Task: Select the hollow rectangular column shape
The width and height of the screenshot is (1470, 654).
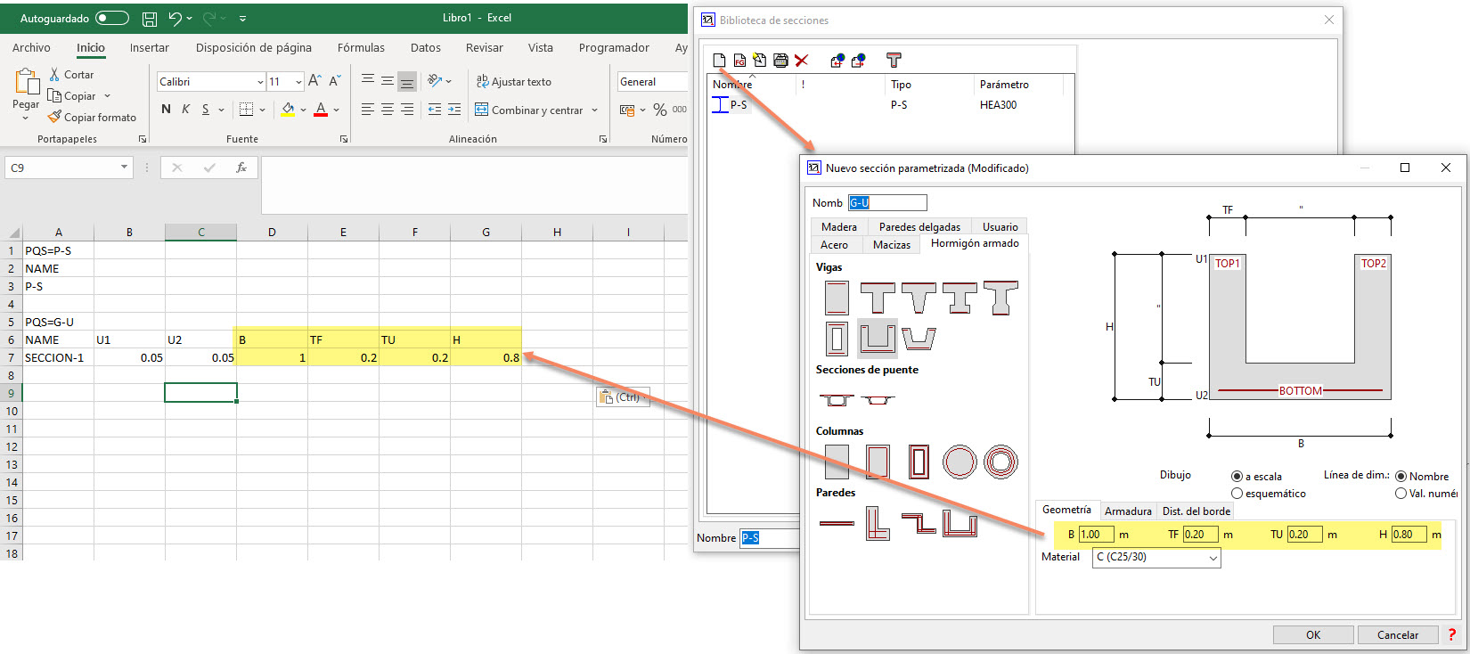Action: (x=919, y=462)
